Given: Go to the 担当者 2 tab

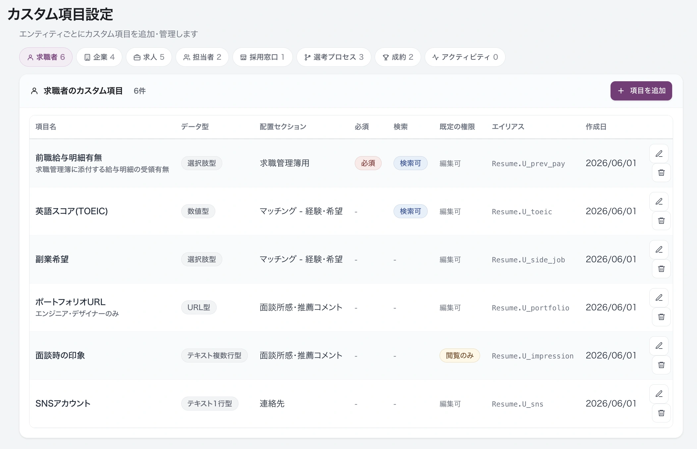Looking at the screenshot, I should click(x=202, y=57).
